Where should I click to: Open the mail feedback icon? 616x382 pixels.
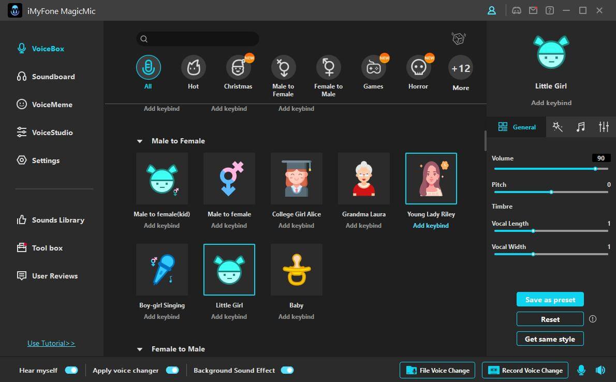point(533,10)
